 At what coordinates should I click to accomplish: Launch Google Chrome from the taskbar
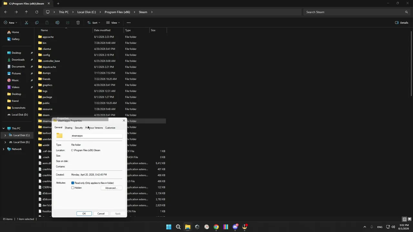pyautogui.click(x=216, y=227)
